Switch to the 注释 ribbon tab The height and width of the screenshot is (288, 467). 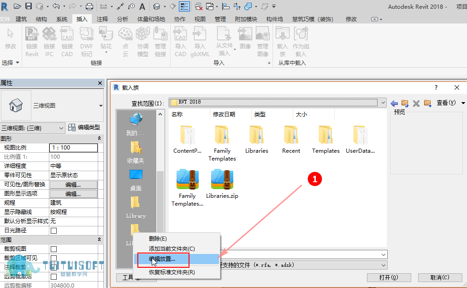point(102,19)
